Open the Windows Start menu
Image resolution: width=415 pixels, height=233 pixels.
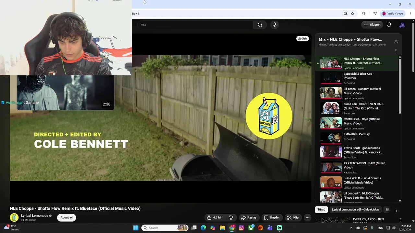coord(136,228)
